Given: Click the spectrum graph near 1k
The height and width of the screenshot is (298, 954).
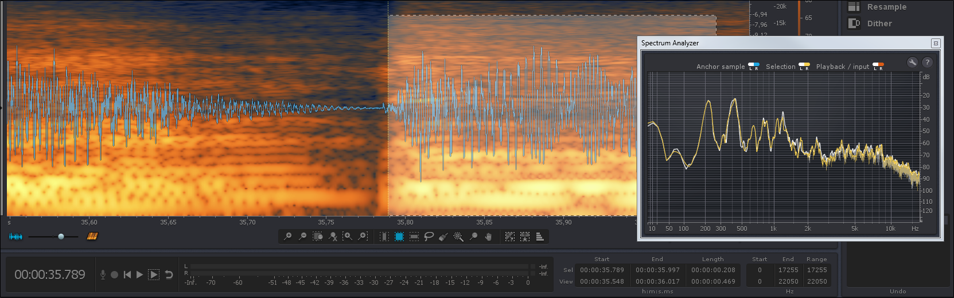Looking at the screenshot, I should (x=773, y=147).
